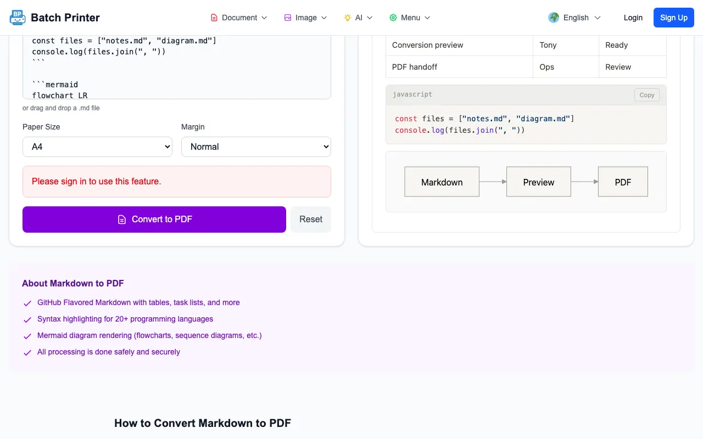Click the Preview node in flowchart
This screenshot has height=439, width=703.
coord(539,182)
